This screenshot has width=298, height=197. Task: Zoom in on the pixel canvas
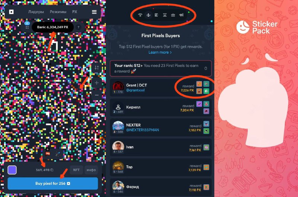(x=96, y=83)
